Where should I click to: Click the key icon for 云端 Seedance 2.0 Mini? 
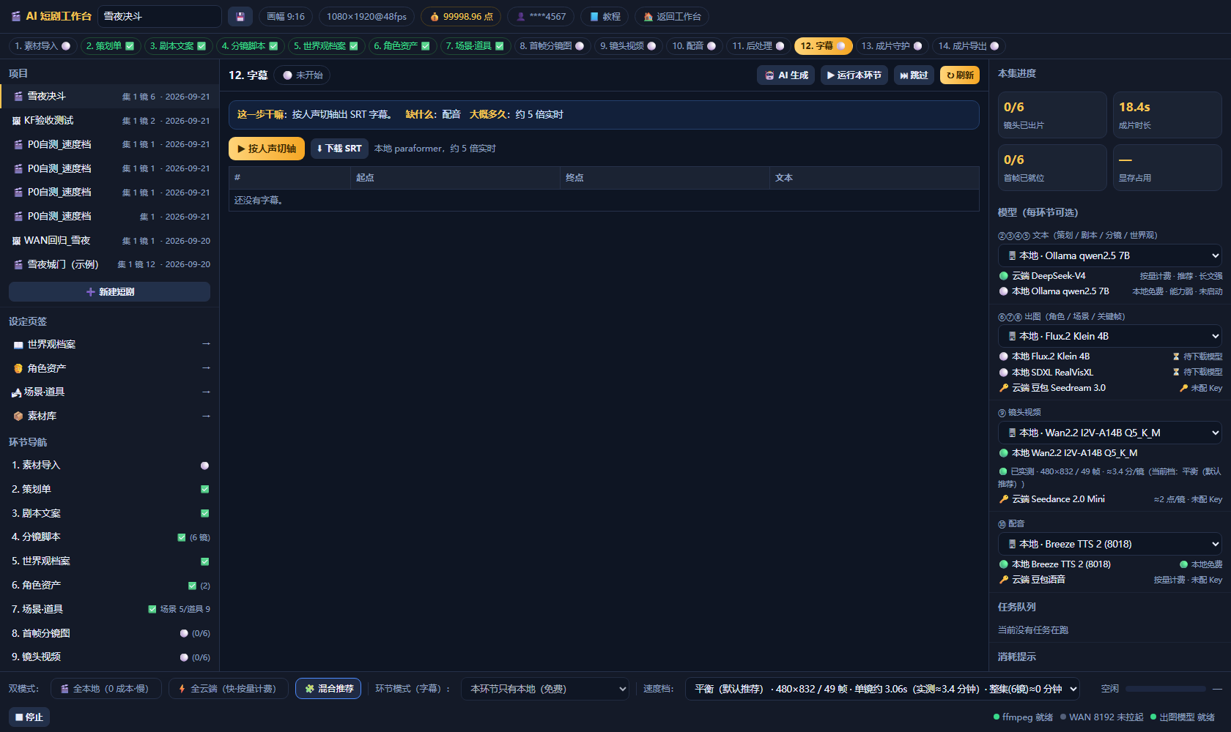(1004, 499)
